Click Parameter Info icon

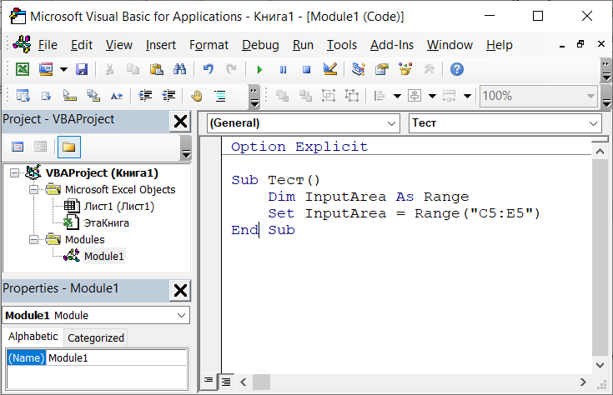93,96
